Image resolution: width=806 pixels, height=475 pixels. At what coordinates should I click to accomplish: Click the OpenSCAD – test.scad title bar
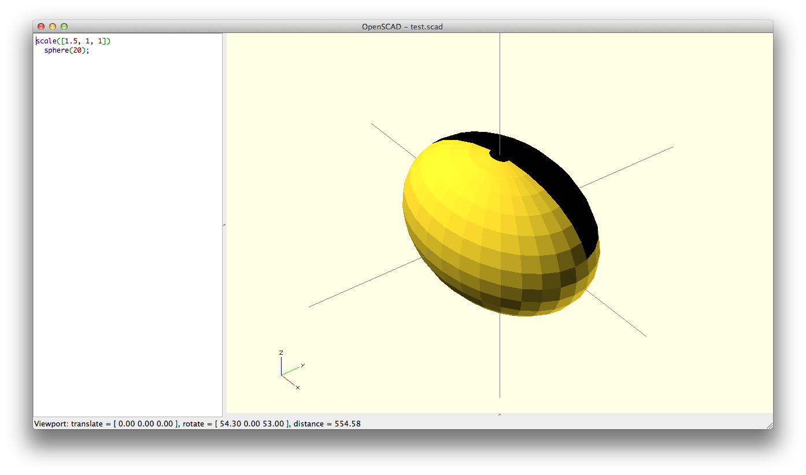(x=402, y=27)
